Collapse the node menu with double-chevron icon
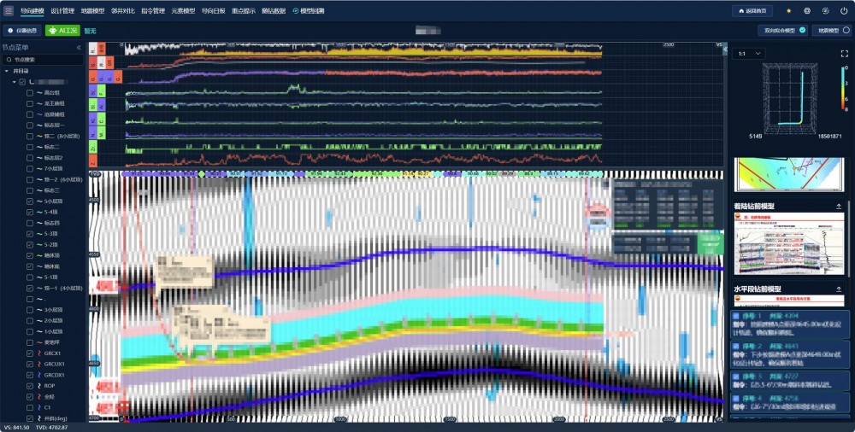Image resolution: width=855 pixels, height=432 pixels. pyautogui.click(x=80, y=48)
